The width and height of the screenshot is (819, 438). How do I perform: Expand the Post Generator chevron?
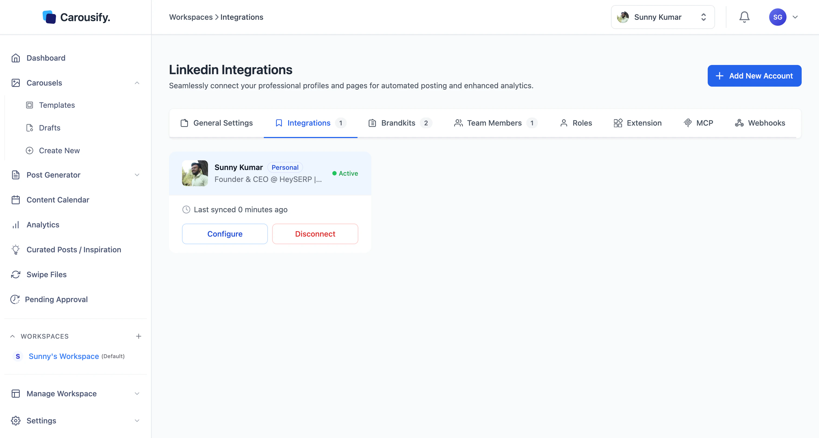[x=137, y=175]
